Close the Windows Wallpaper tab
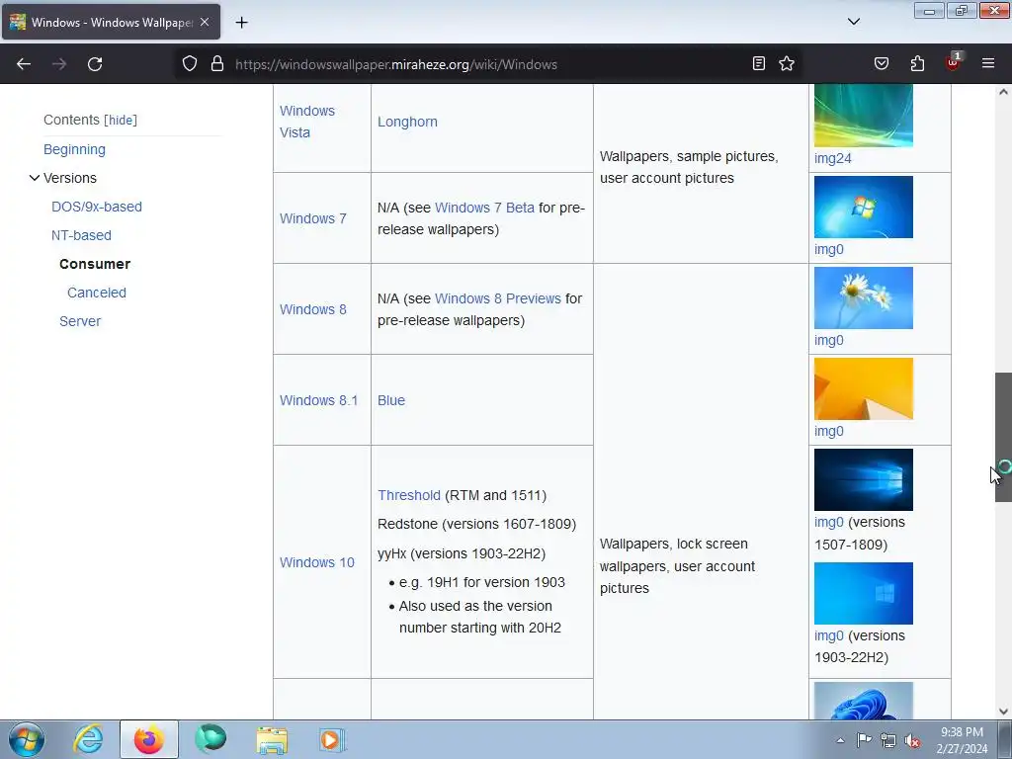 pyautogui.click(x=205, y=22)
